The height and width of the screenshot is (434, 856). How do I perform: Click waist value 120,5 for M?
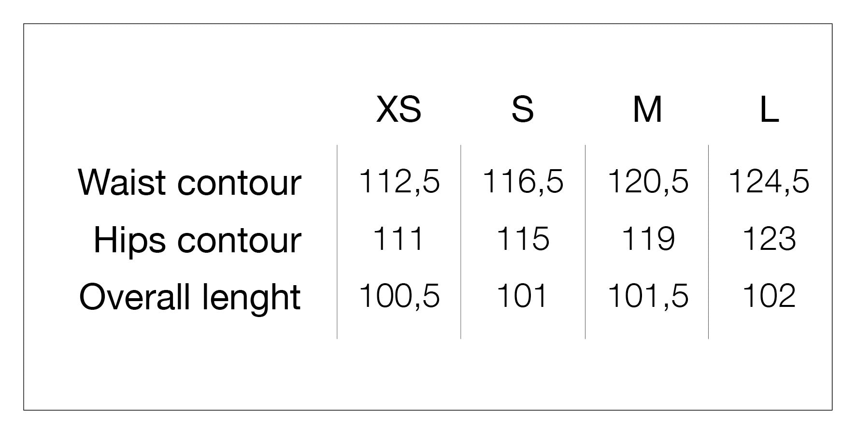point(647,182)
